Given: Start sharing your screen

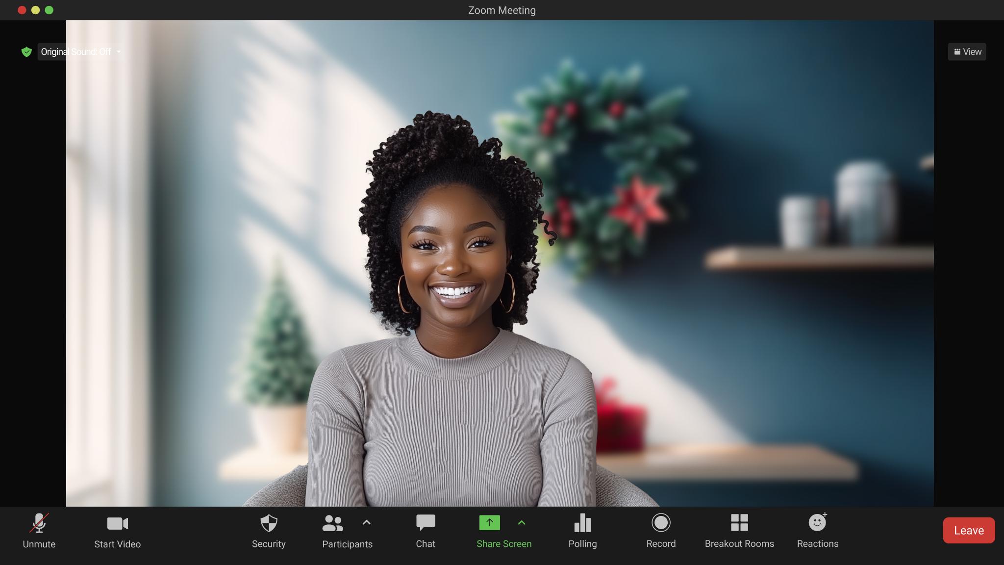Looking at the screenshot, I should [x=489, y=523].
